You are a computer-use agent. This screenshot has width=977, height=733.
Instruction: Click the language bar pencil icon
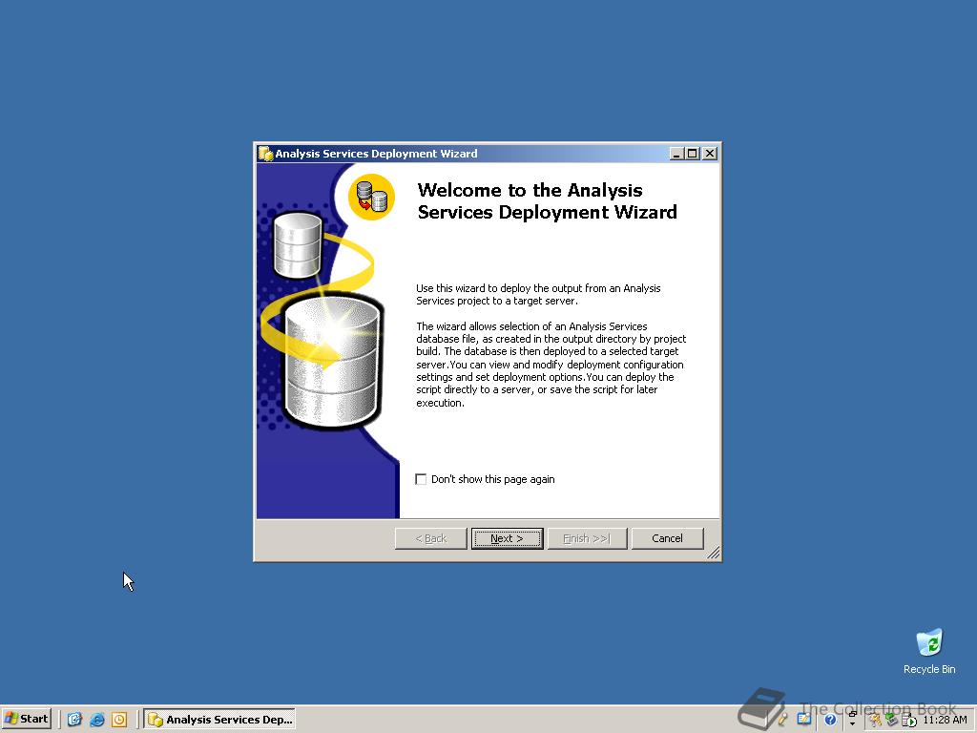782,720
